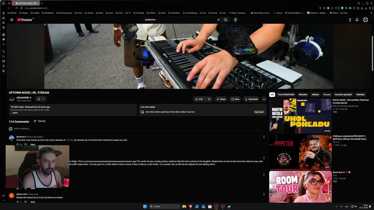Like the @CeeCee-5 comment

pyautogui.click(x=18, y=144)
